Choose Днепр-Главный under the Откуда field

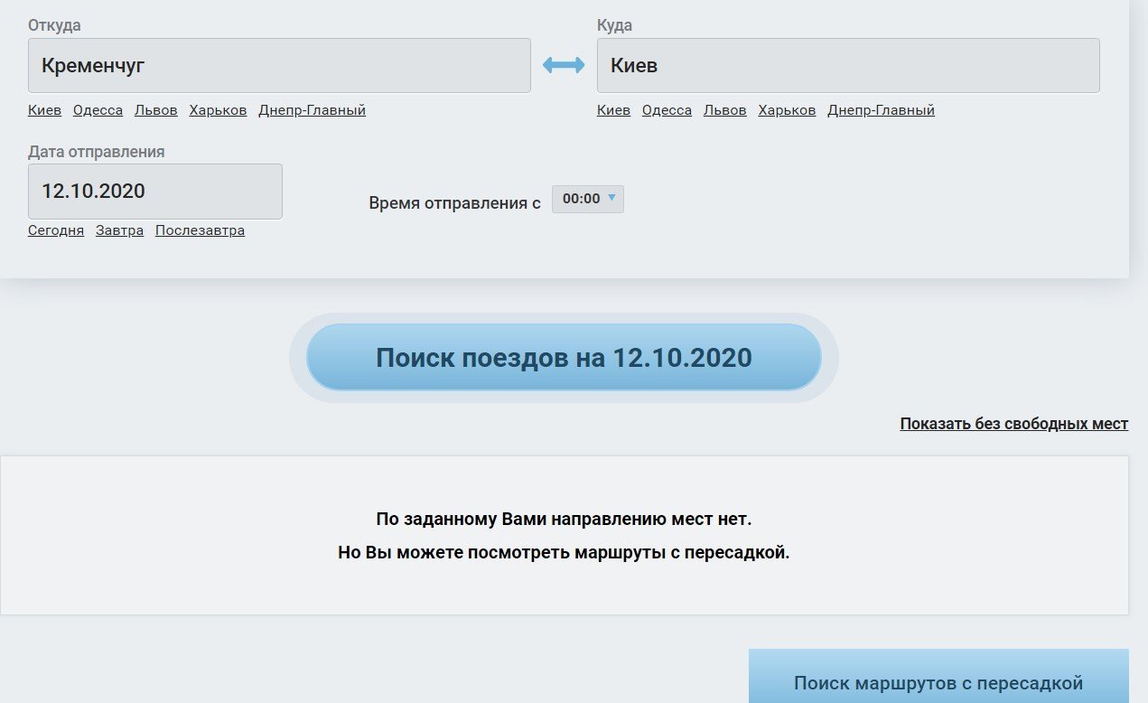pos(312,110)
